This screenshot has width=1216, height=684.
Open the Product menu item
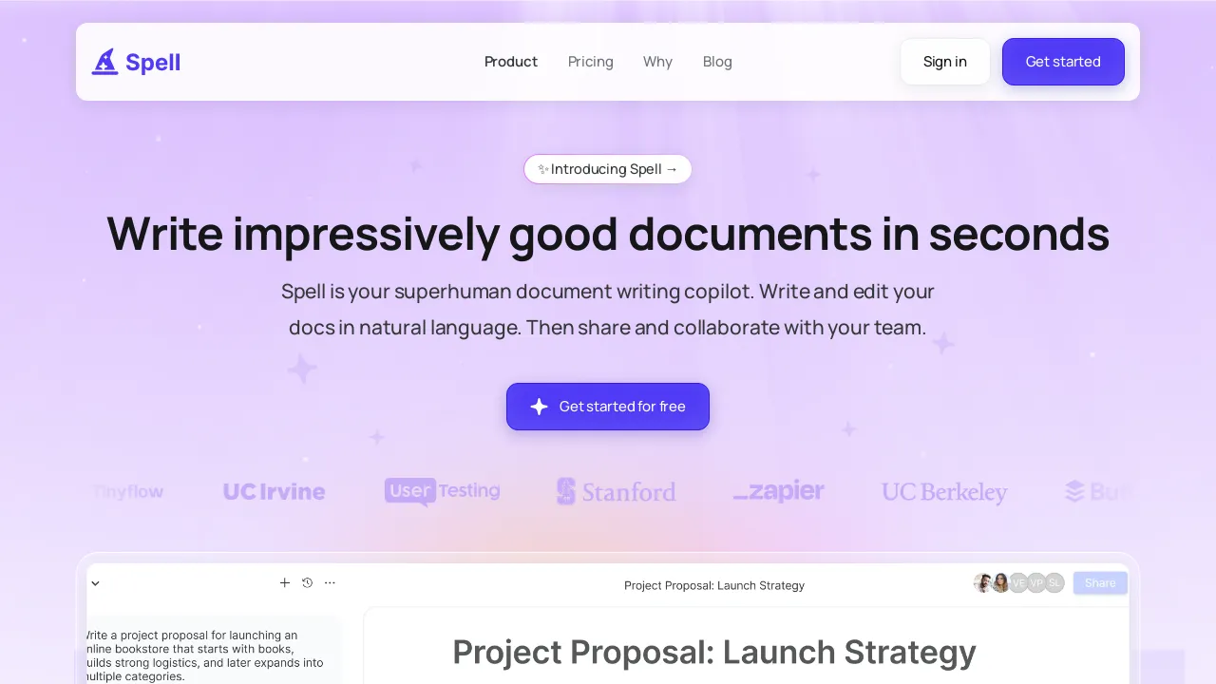(x=511, y=62)
